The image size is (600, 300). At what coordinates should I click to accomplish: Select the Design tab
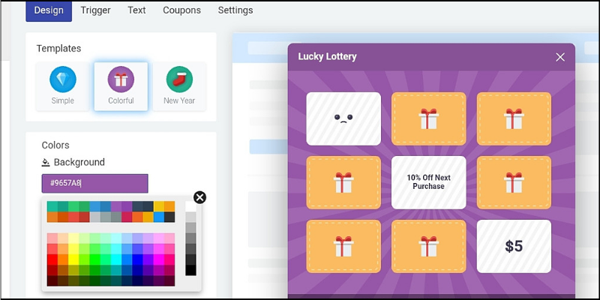pyautogui.click(x=49, y=10)
